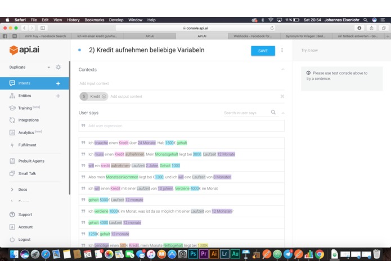
Task: Open the Bookmarks menu
Action: tap(95, 20)
